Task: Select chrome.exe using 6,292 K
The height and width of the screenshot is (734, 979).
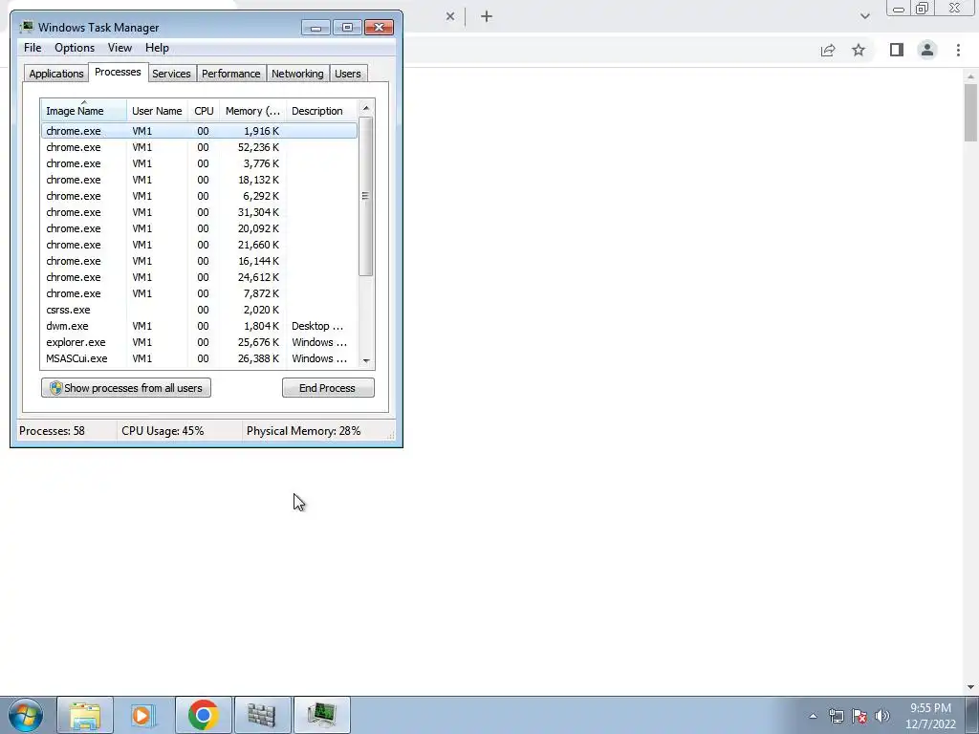Action: coord(199,196)
